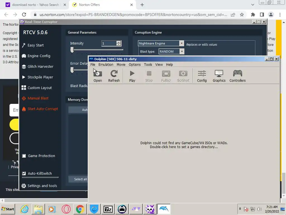
Task: Click the Error Delay slider handle
Action: point(72,70)
